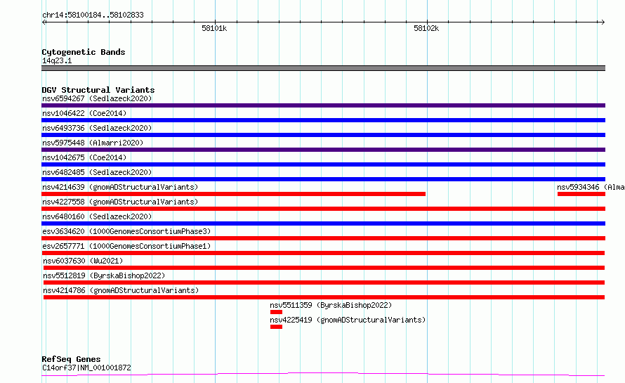Select the red bar under nsv5512819

point(324,283)
